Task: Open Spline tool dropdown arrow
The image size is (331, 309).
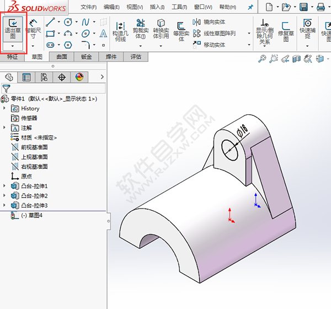Action: (x=94, y=22)
